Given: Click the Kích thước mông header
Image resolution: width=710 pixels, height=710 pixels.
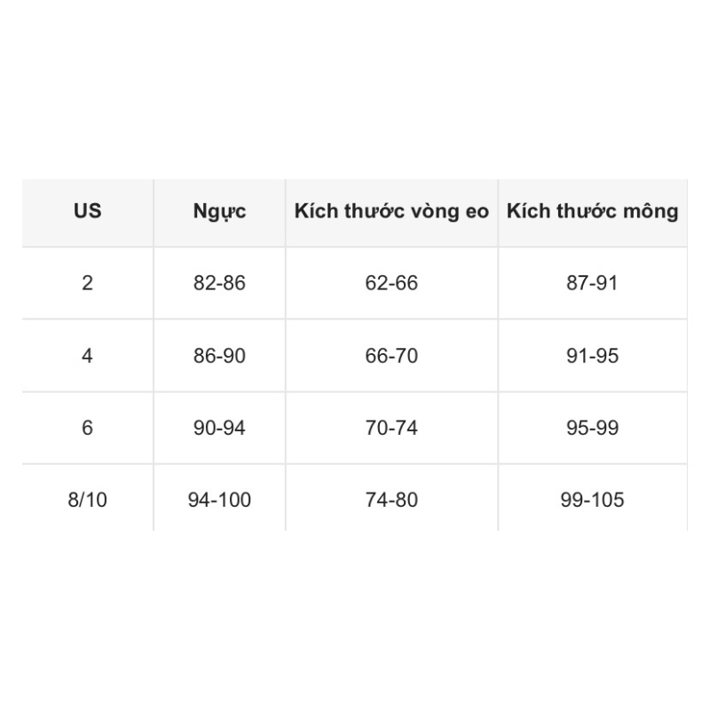Looking at the screenshot, I should click(x=593, y=211).
